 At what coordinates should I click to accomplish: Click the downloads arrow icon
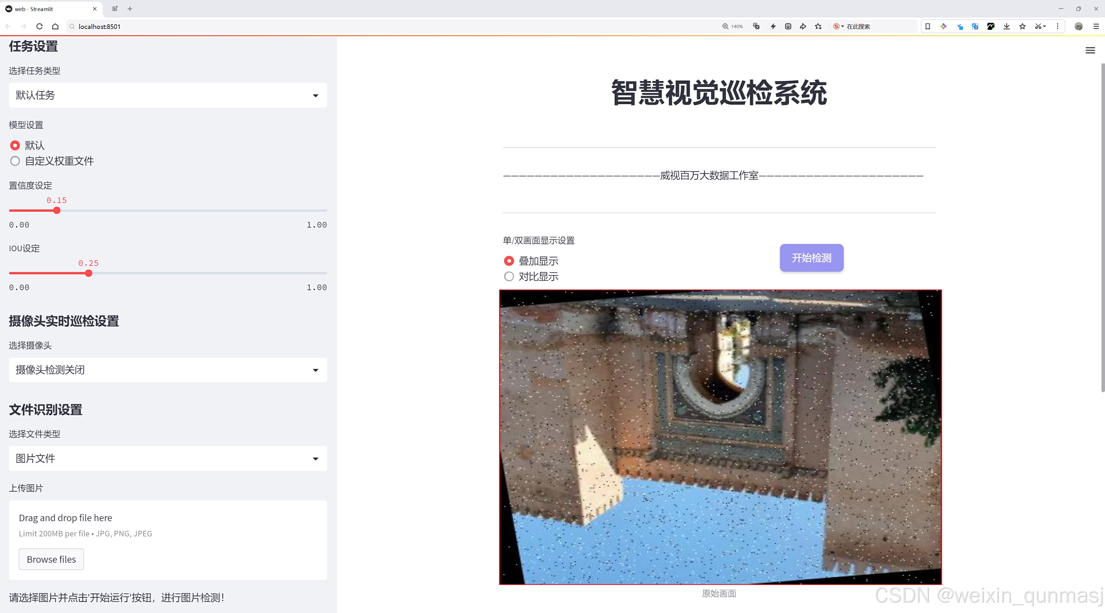[x=1006, y=26]
